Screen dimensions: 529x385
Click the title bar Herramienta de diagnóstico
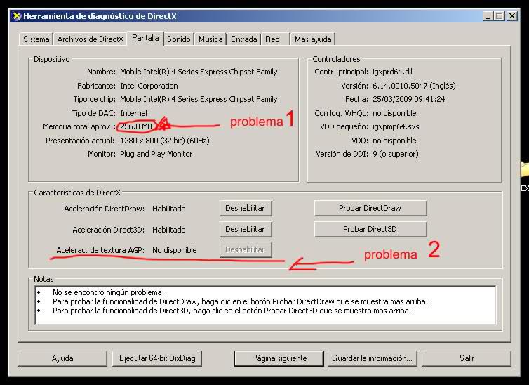pyautogui.click(x=100, y=16)
